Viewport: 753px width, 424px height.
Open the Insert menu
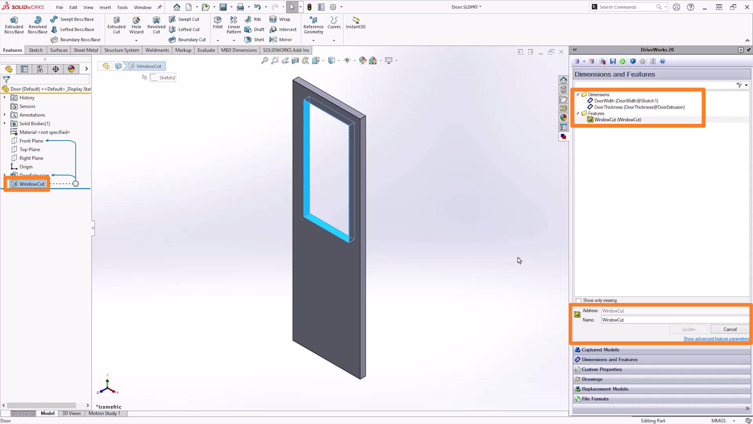105,7
